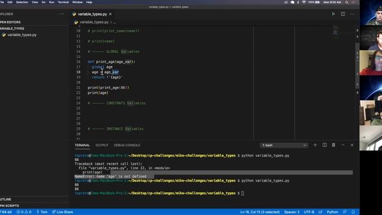Click the terminal prompt cursor
Image resolution: width=382 pixels, height=215 pixels.
[242, 193]
